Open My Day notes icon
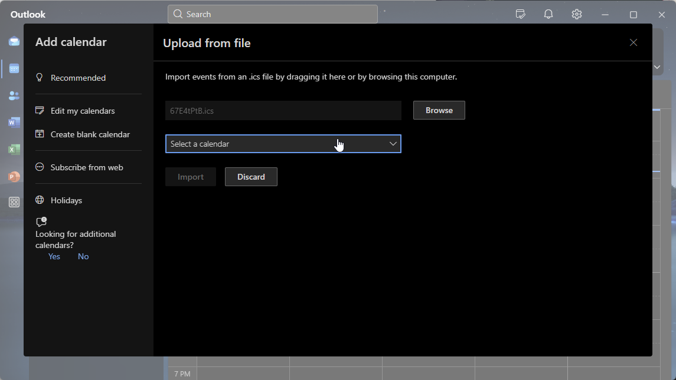 coord(520,14)
